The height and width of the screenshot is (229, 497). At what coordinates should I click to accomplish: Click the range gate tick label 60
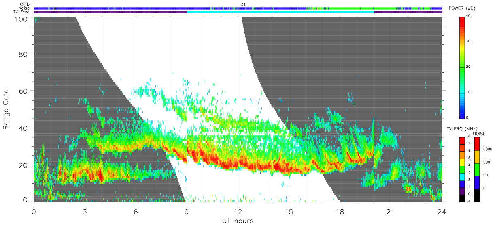23,91
